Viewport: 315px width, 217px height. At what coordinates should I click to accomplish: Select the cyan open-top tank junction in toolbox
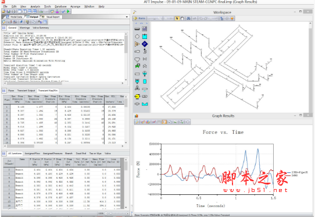point(145,104)
